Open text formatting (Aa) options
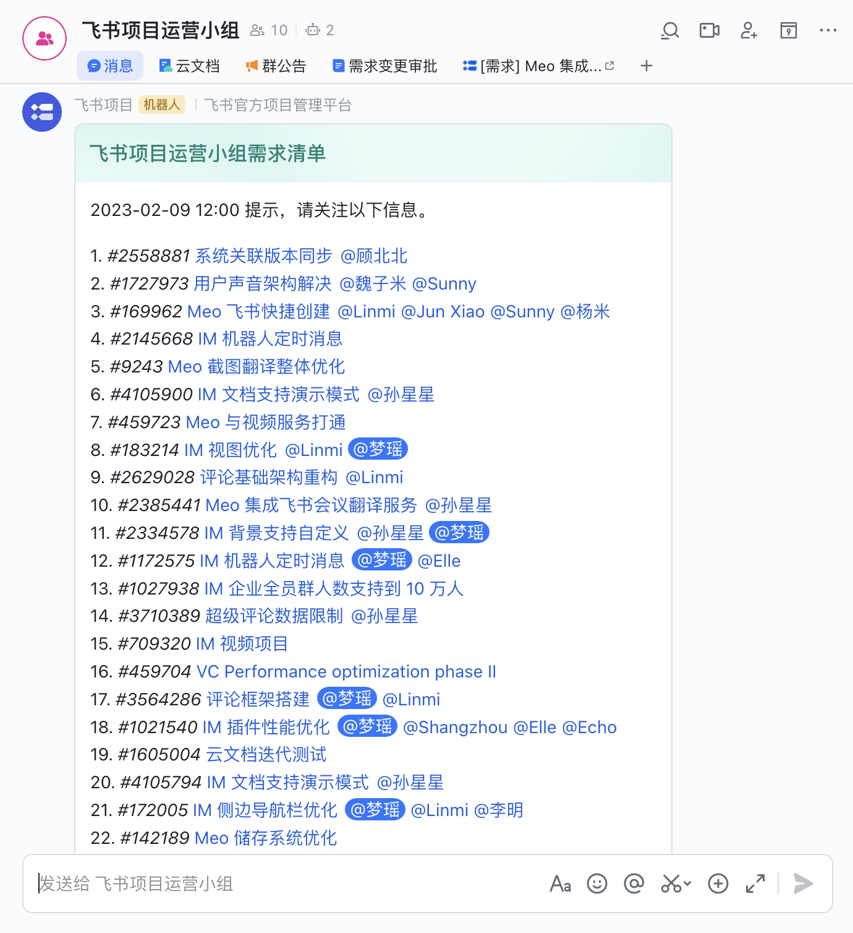This screenshot has height=933, width=853. click(561, 884)
